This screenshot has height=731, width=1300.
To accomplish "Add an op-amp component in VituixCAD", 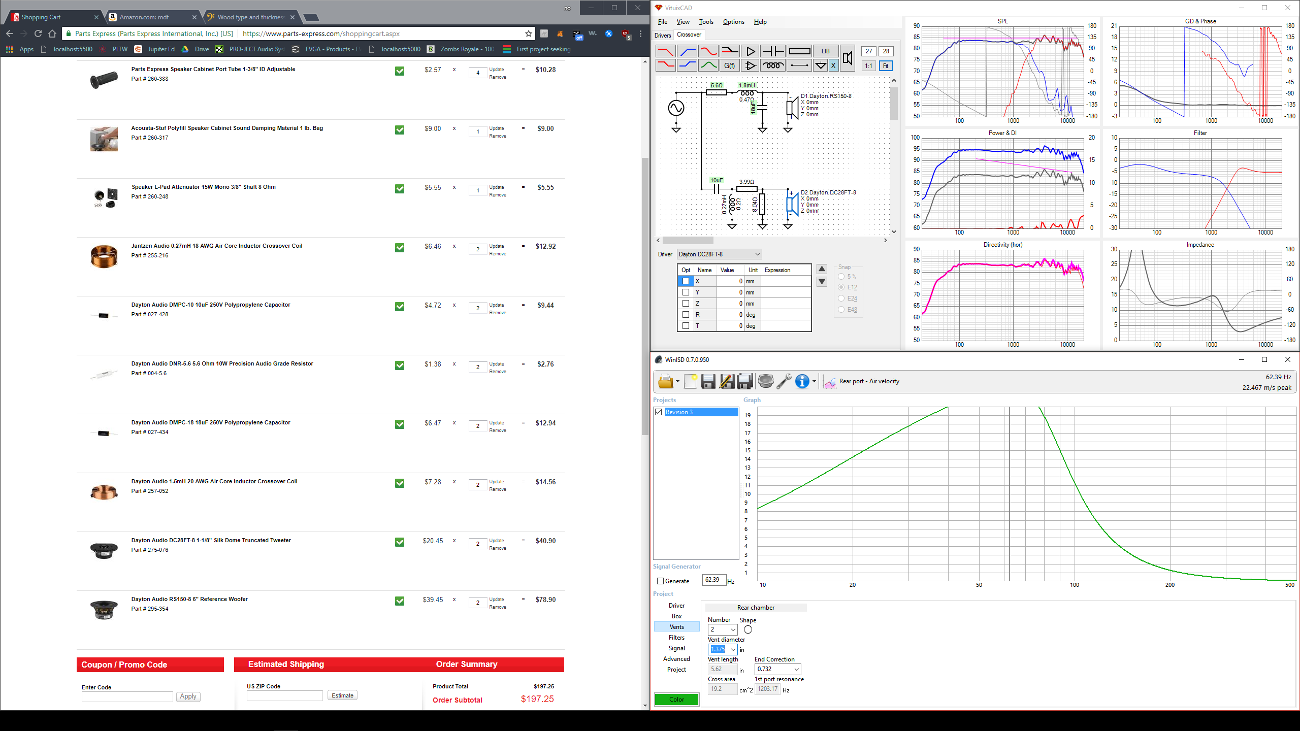I will click(750, 65).
